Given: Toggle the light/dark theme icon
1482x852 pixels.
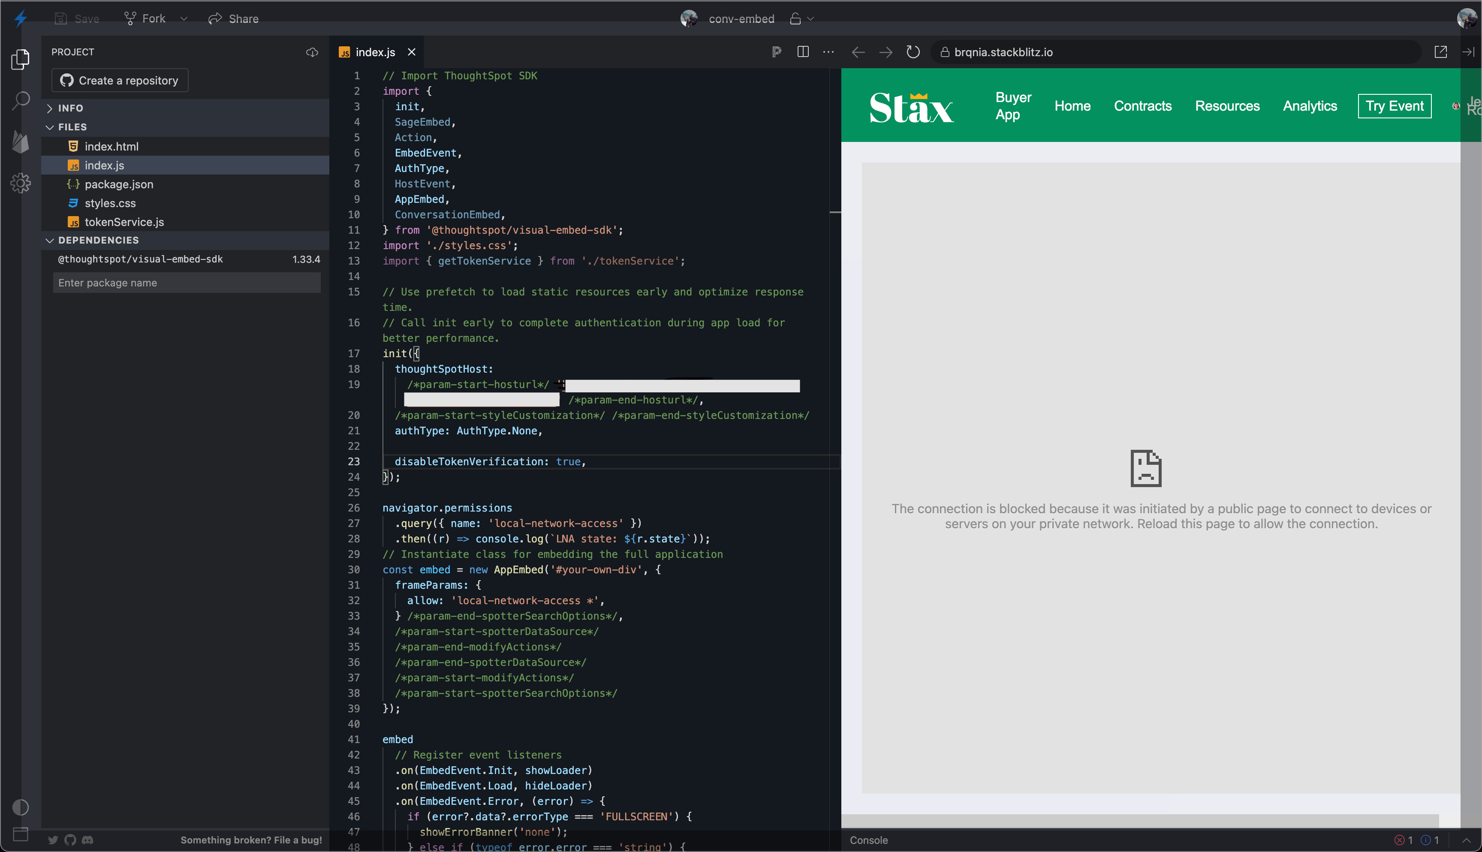Looking at the screenshot, I should [21, 807].
